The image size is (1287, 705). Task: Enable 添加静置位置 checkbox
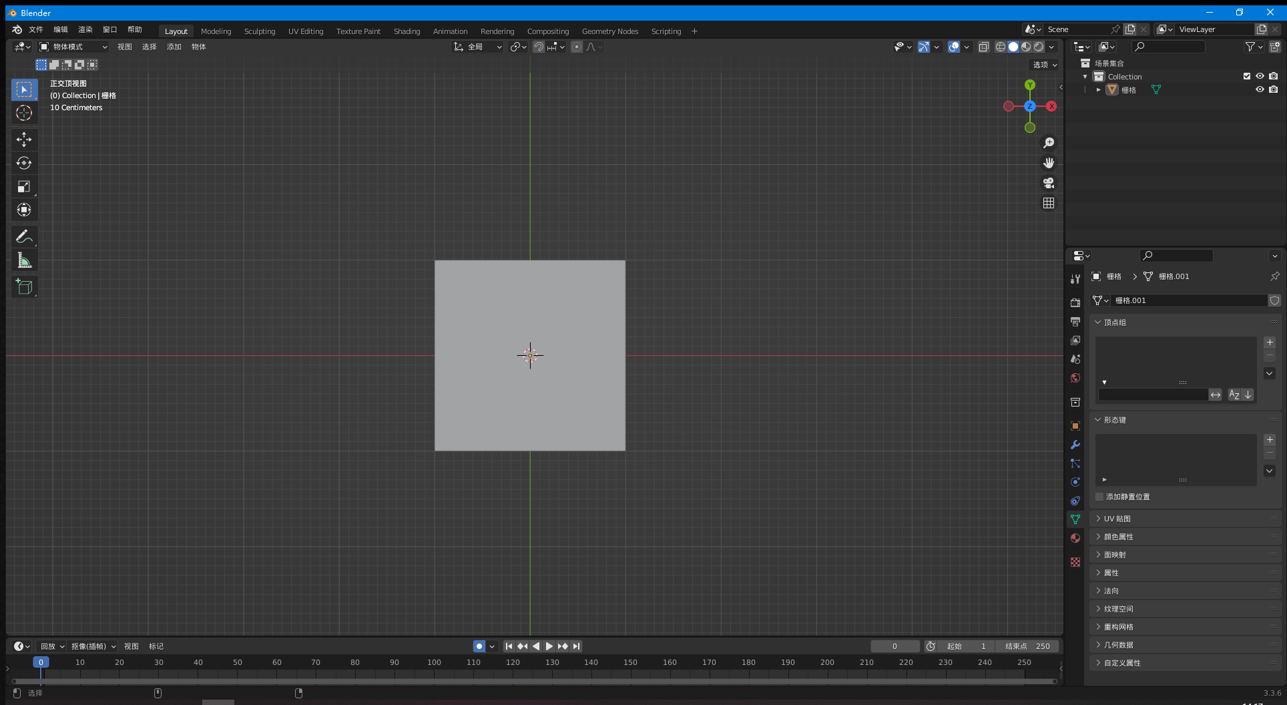click(x=1099, y=497)
